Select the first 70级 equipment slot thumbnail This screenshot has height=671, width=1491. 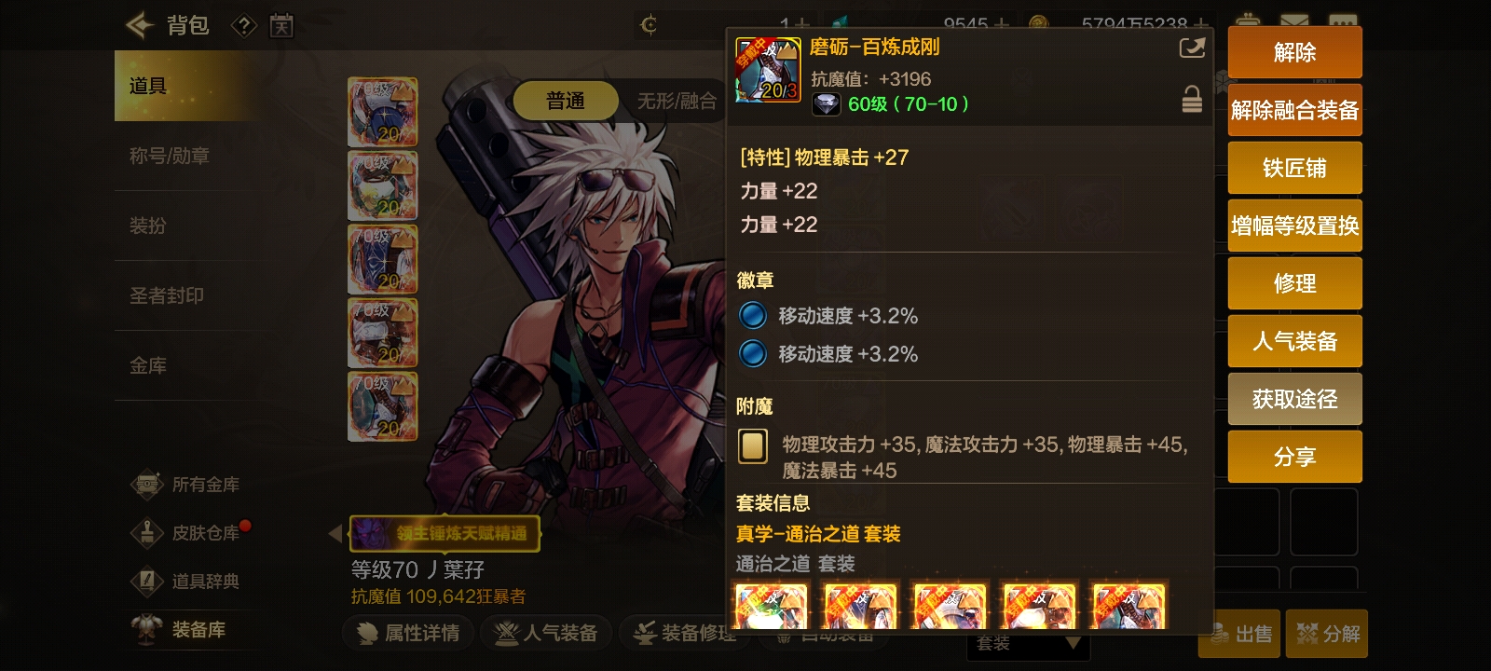pyautogui.click(x=382, y=112)
